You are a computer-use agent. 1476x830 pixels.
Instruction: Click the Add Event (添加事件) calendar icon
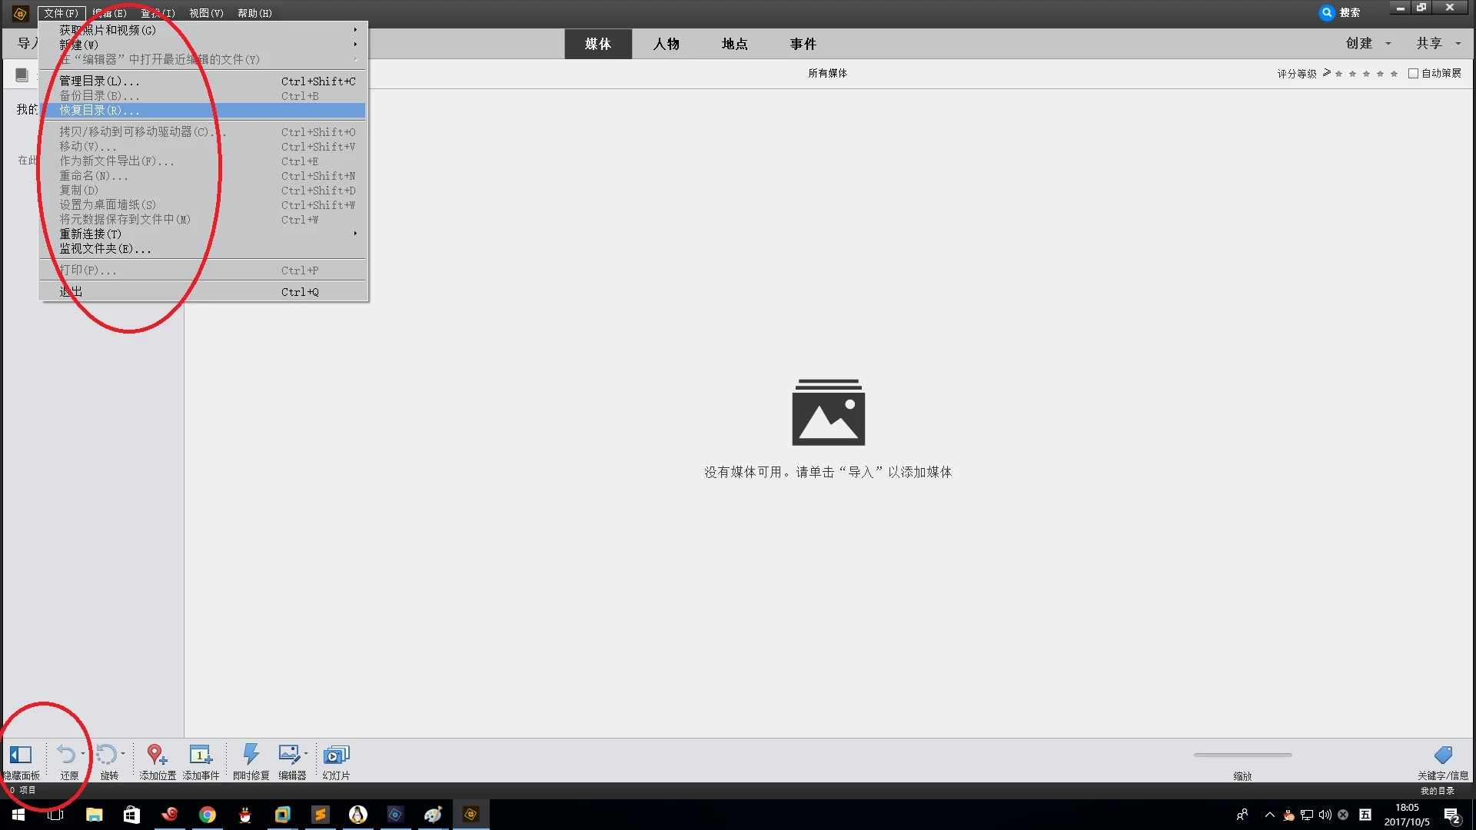pyautogui.click(x=201, y=755)
